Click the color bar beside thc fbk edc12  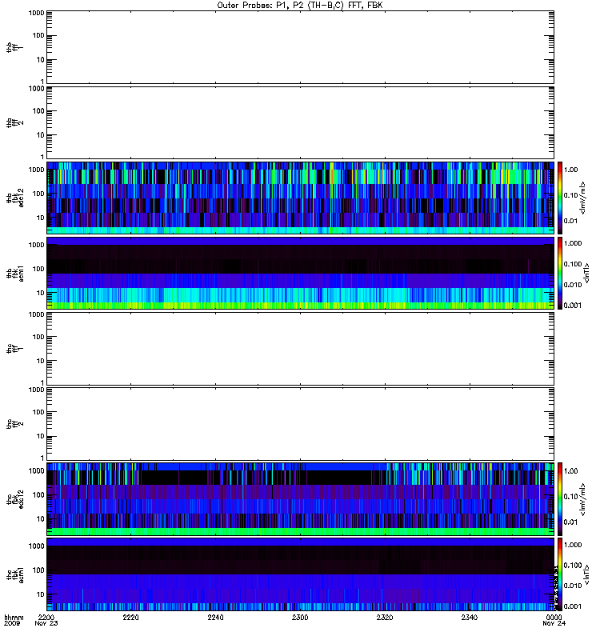click(560, 499)
